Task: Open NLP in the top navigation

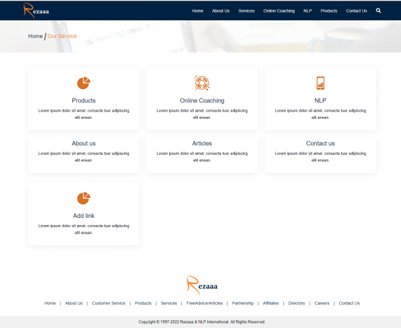Action: [x=308, y=10]
